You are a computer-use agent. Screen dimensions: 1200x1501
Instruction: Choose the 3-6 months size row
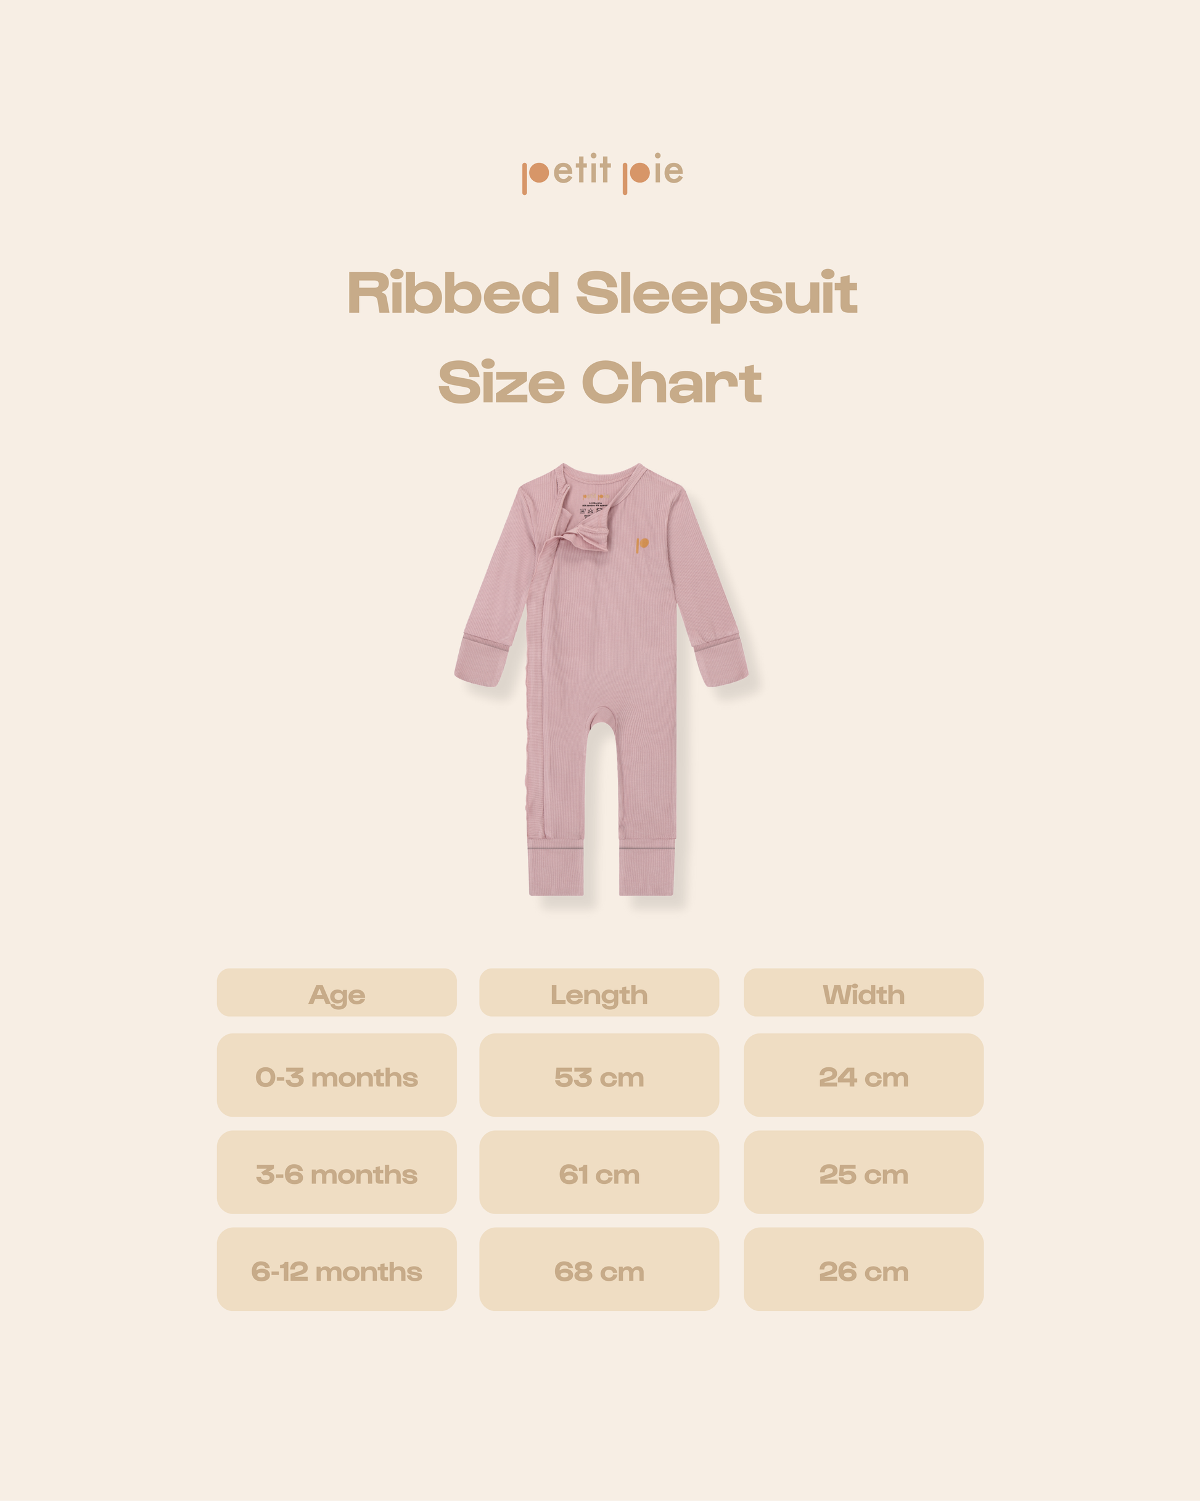[337, 1175]
